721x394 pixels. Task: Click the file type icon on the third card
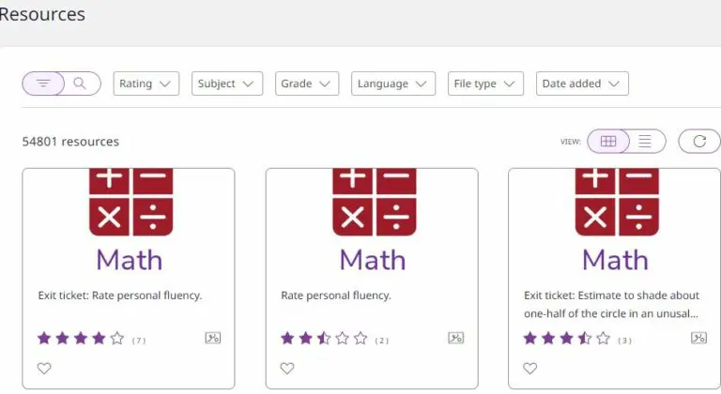pos(698,338)
